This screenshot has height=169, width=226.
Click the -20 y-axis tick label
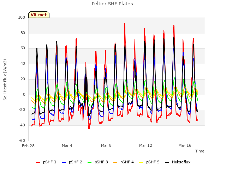22,109
